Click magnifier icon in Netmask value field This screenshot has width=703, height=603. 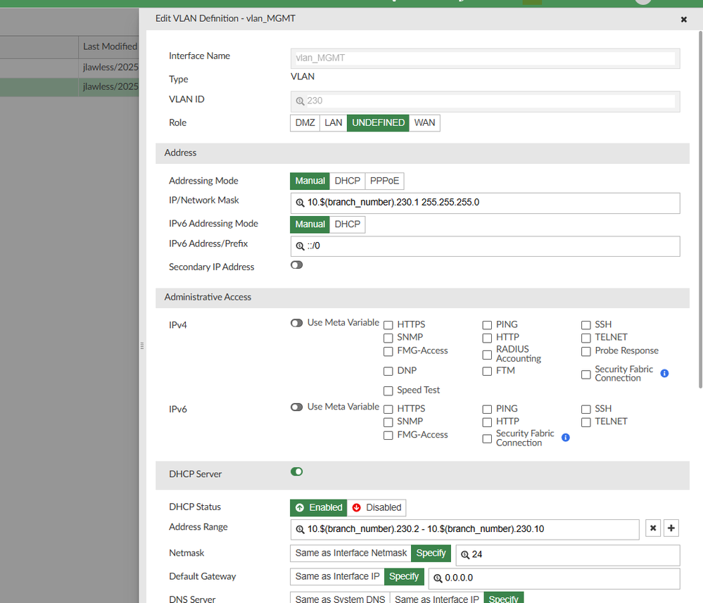[x=465, y=554]
